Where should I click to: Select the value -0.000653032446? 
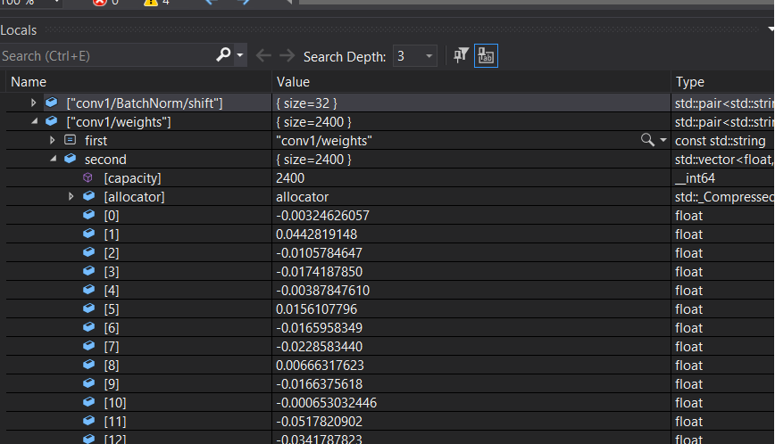coord(326,403)
